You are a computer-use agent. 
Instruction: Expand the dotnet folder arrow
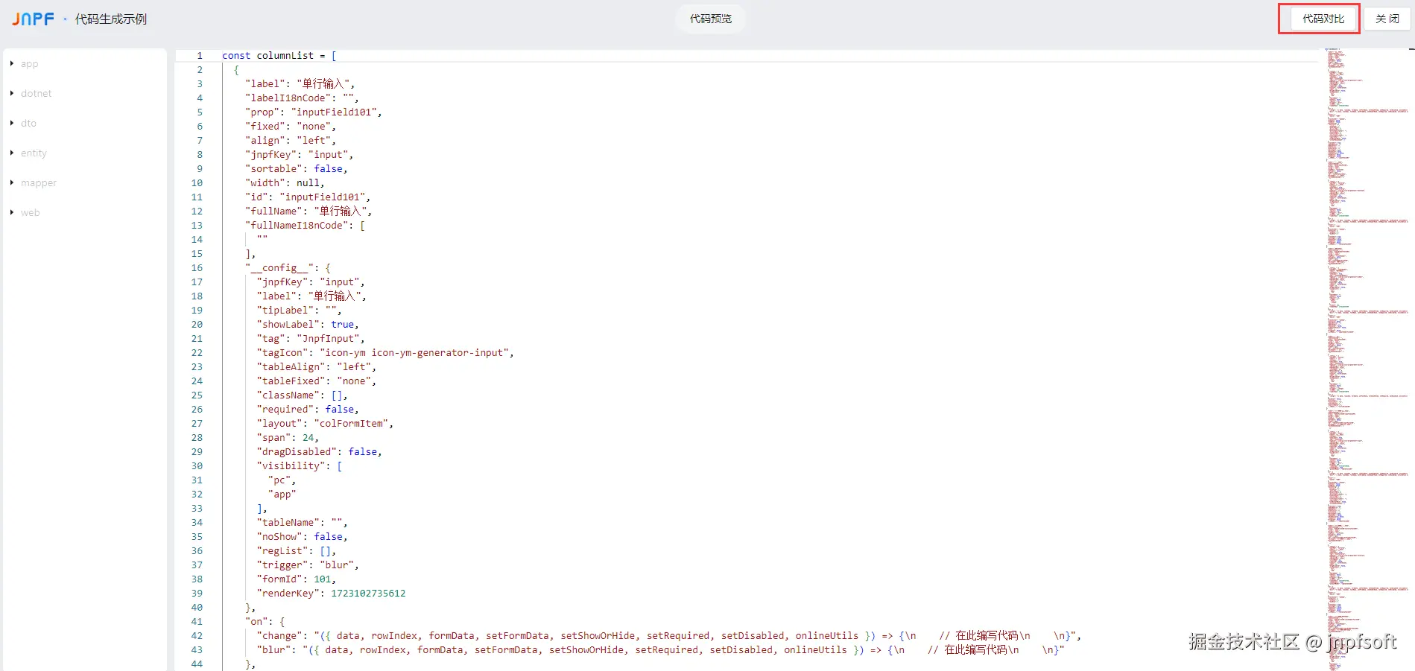point(12,93)
